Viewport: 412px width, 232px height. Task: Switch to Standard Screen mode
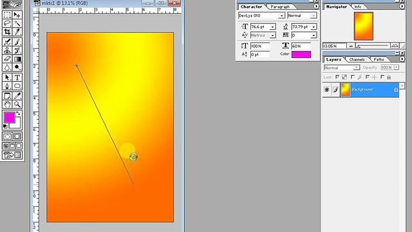coord(6,146)
